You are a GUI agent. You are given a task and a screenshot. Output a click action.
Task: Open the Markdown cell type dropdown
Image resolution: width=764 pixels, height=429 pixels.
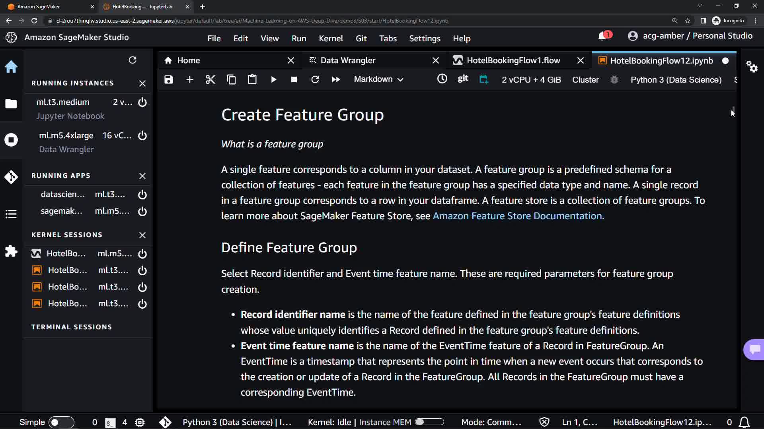pos(378,79)
